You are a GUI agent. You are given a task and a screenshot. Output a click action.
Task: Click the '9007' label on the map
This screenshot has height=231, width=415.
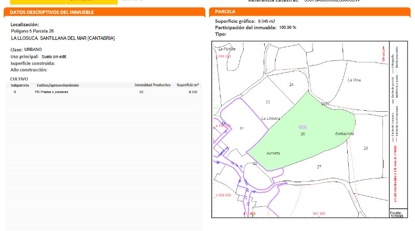coord(325,104)
